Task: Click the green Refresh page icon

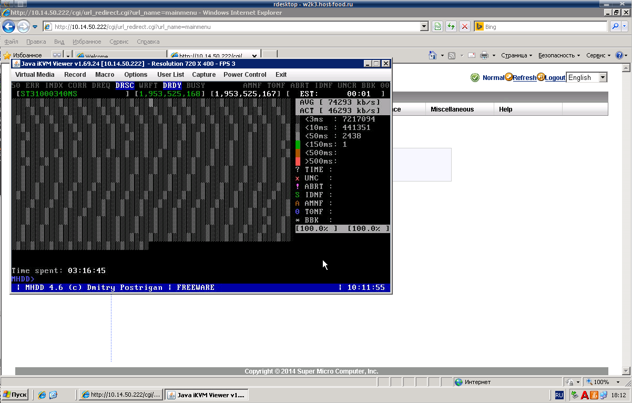Action: pyautogui.click(x=451, y=26)
